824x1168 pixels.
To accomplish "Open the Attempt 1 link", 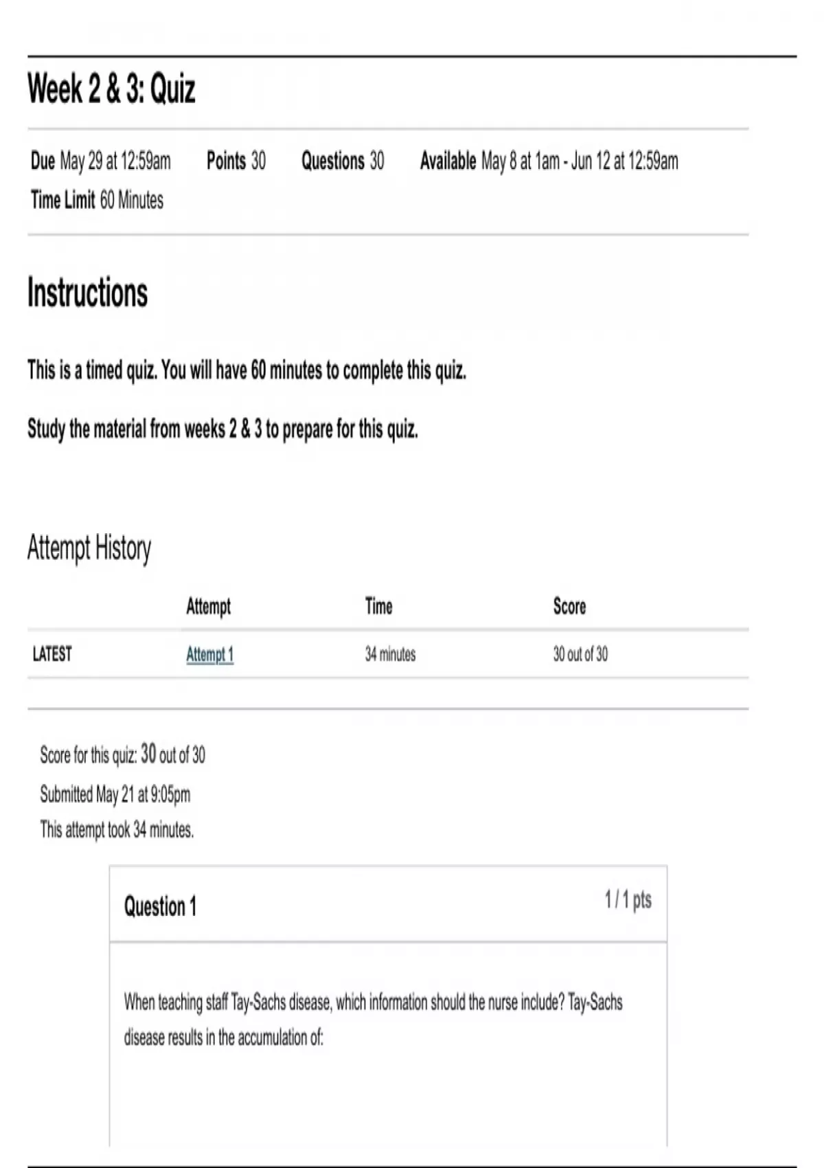I will click(209, 655).
